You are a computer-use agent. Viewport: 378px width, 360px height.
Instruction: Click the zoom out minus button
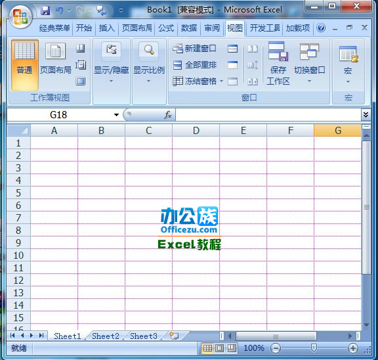tap(276, 348)
